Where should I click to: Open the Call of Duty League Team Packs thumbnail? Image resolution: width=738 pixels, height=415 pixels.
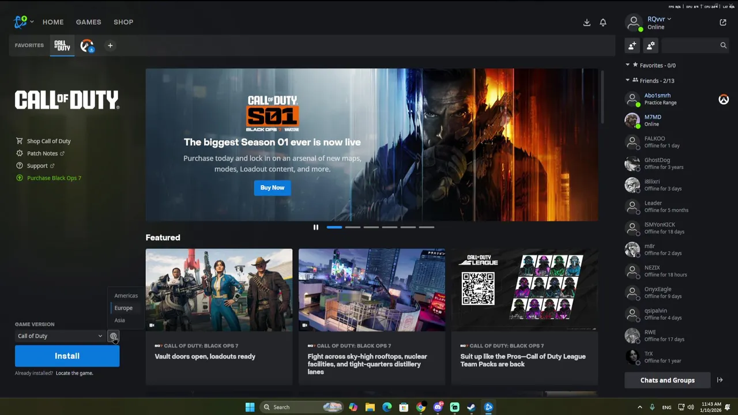[x=525, y=290]
